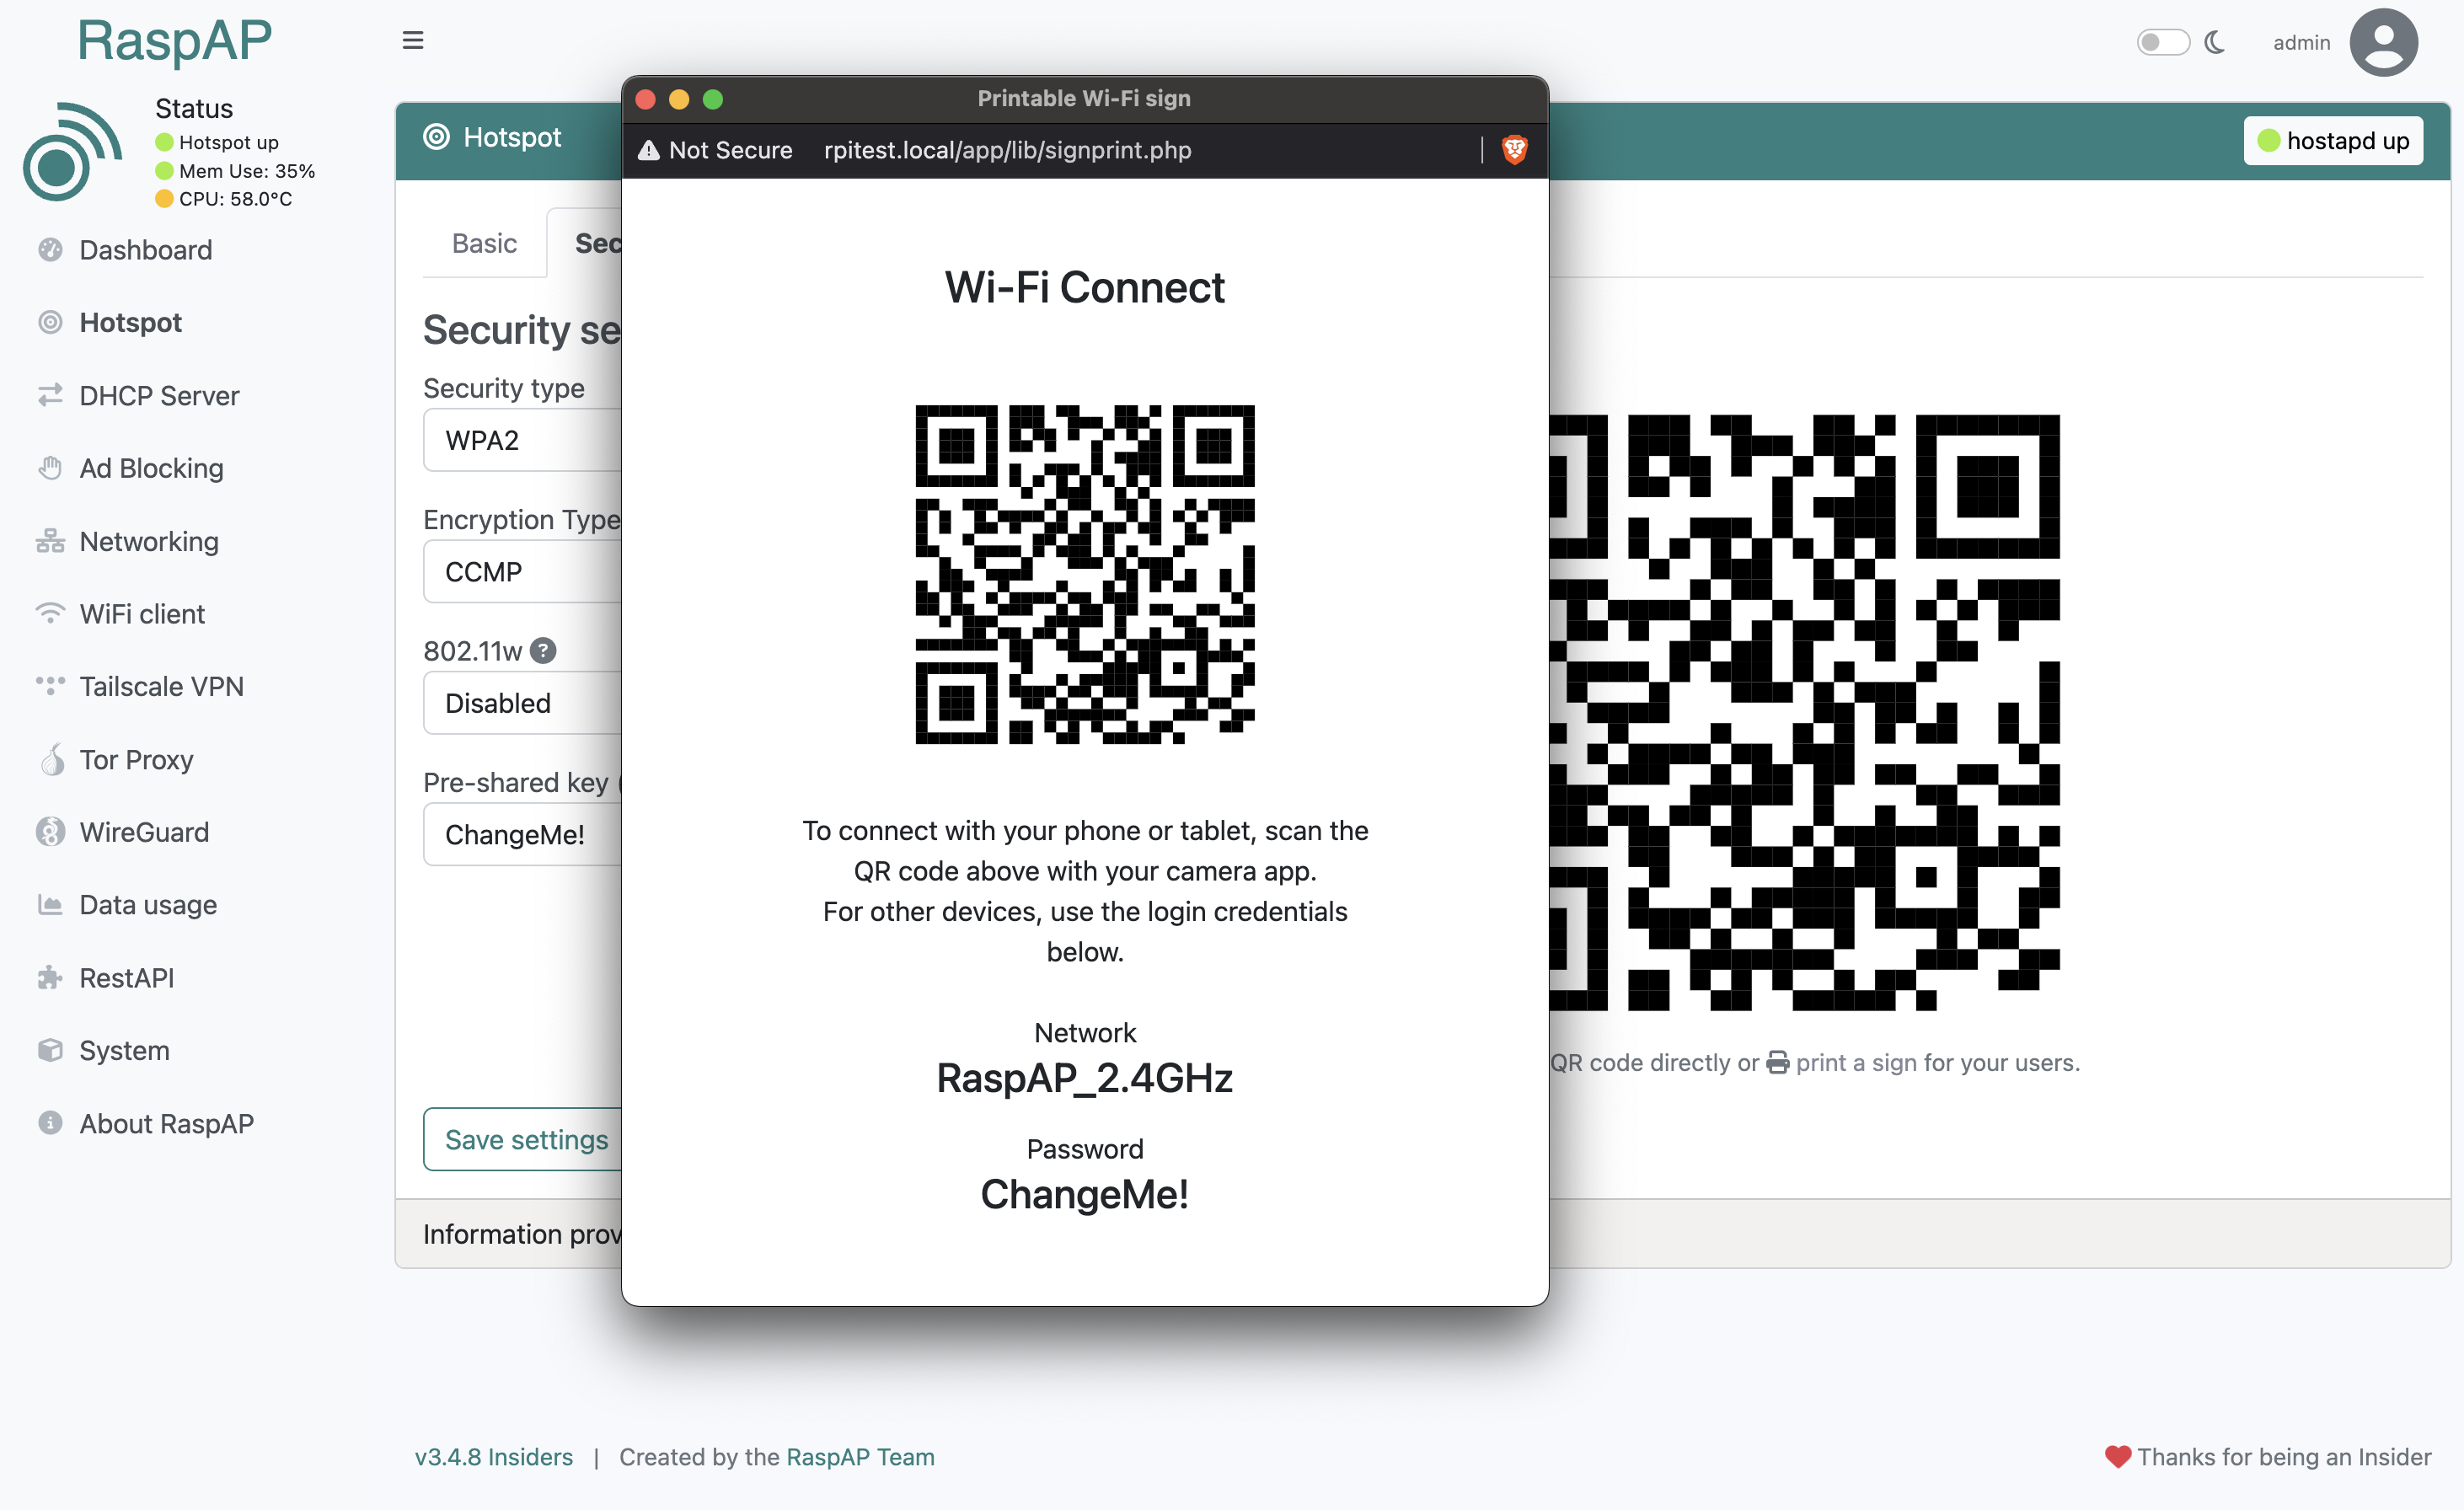Click the CPU: 58.0°C status line

[x=224, y=199]
